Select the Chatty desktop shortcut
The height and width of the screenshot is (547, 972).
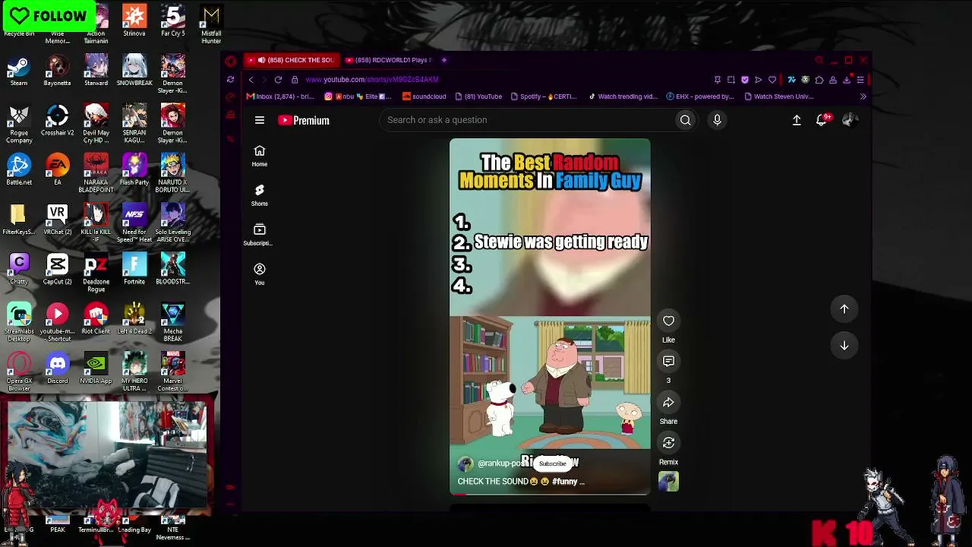(x=19, y=270)
